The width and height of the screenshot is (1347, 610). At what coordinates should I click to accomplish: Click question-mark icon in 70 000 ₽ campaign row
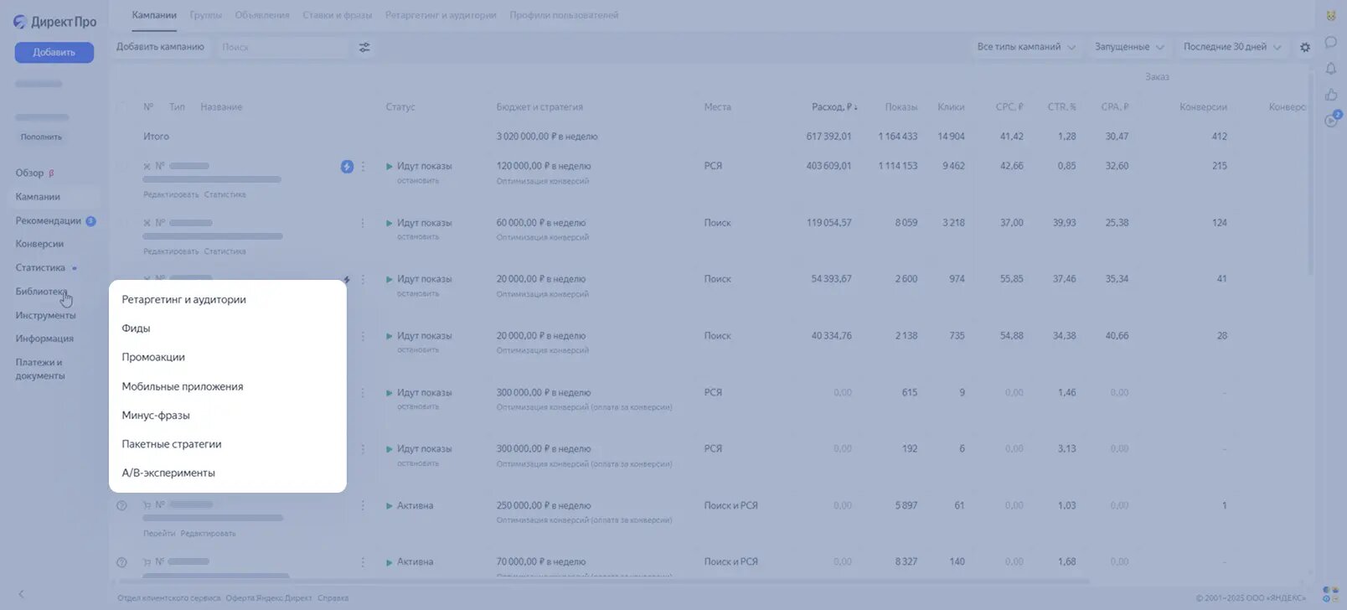[x=121, y=562]
